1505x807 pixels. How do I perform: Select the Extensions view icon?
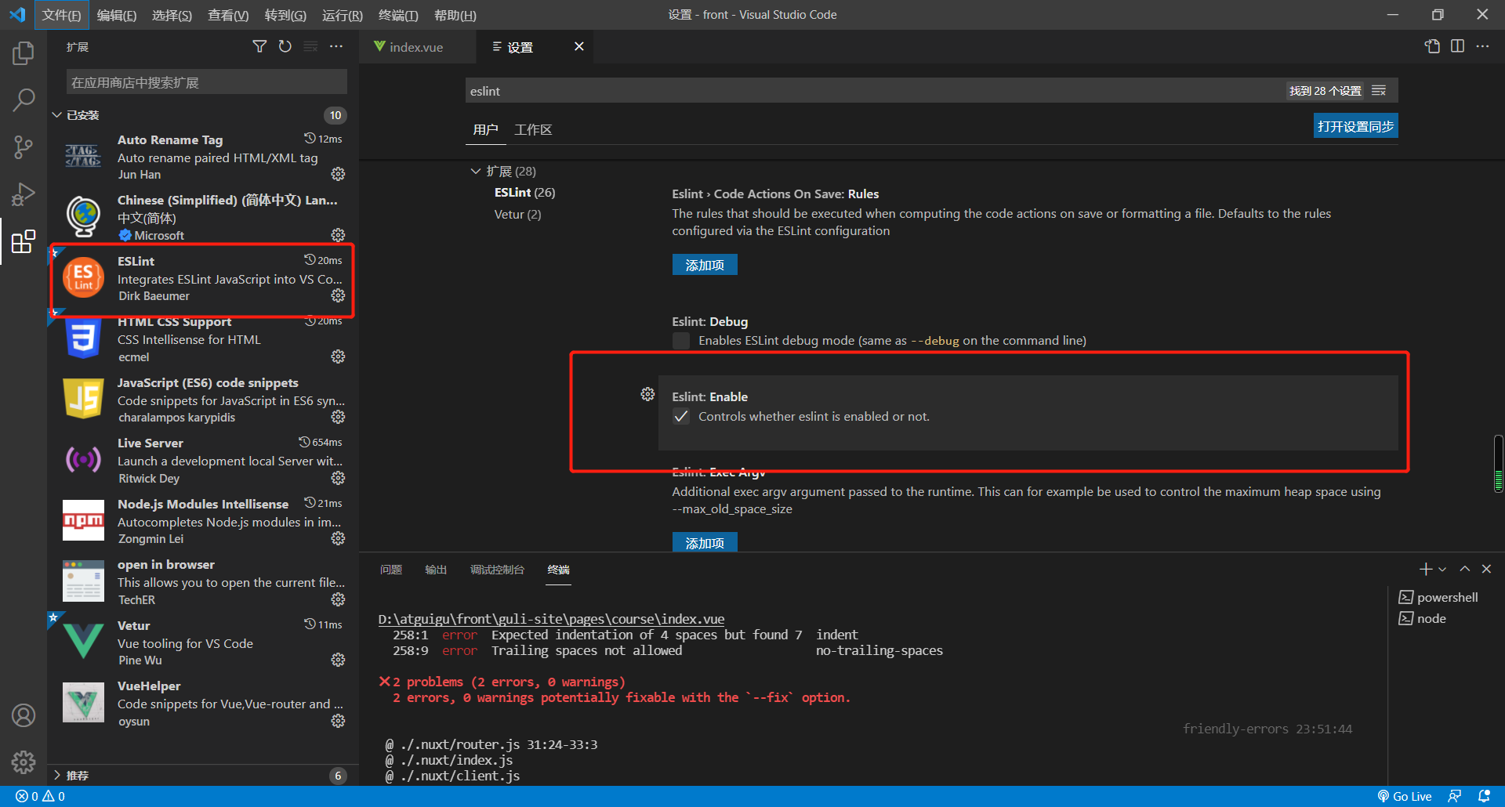pos(23,241)
